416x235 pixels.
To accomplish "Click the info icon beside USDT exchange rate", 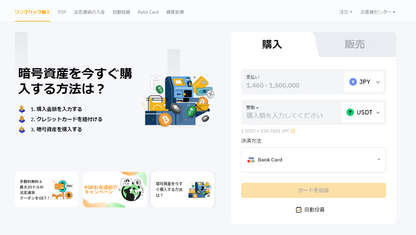I will (293, 131).
